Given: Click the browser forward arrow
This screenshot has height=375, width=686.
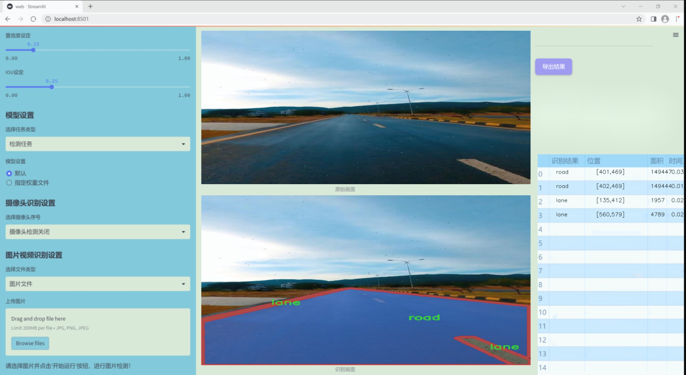Looking at the screenshot, I should [20, 19].
